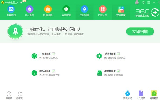The width and height of the screenshot is (160, 104).
Task: Click 优化网络配置和性能 description text
Action: (x=50, y=75)
